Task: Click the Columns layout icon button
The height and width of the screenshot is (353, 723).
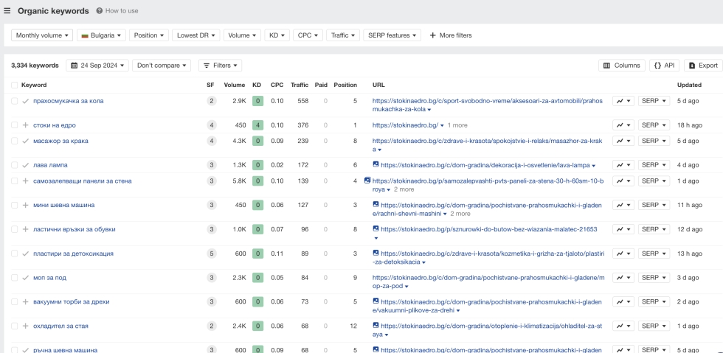Action: (x=622, y=66)
